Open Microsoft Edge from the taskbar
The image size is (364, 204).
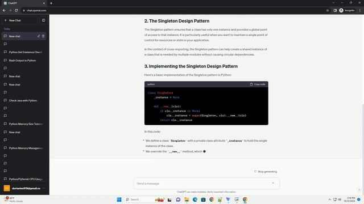pyautogui.click(x=195, y=199)
